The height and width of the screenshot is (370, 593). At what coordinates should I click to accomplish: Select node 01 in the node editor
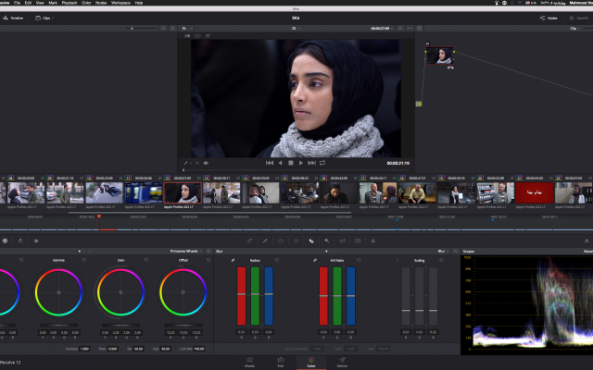(439, 55)
